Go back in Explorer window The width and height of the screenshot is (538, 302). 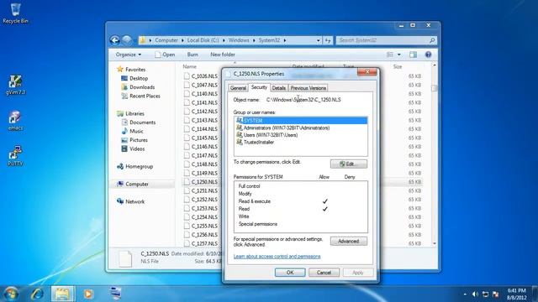click(x=115, y=40)
